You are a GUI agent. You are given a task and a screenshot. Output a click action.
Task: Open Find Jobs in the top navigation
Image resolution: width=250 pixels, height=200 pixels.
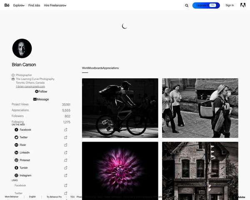(34, 5)
